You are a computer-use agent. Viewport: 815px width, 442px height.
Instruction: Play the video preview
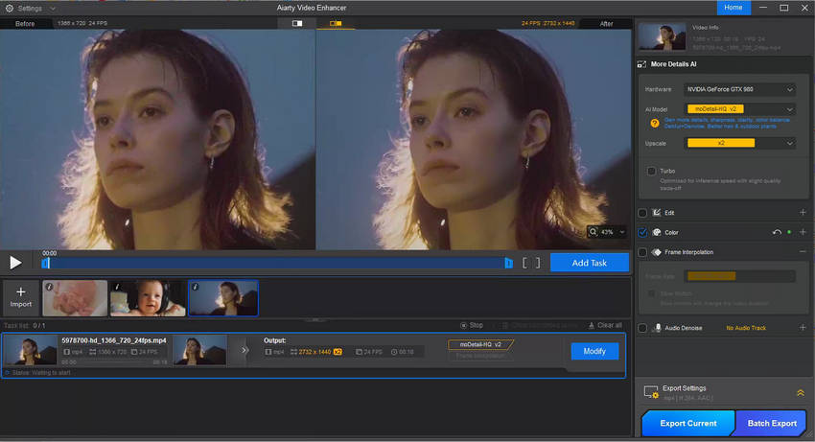click(15, 263)
